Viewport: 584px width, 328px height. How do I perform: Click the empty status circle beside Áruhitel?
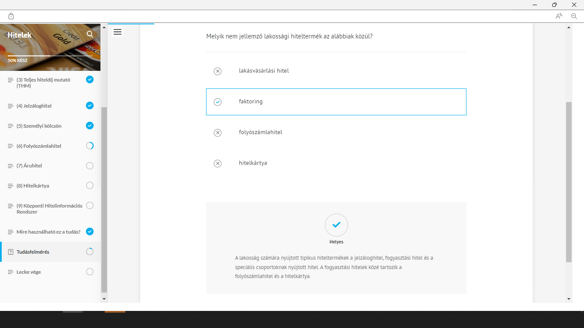[x=90, y=166]
